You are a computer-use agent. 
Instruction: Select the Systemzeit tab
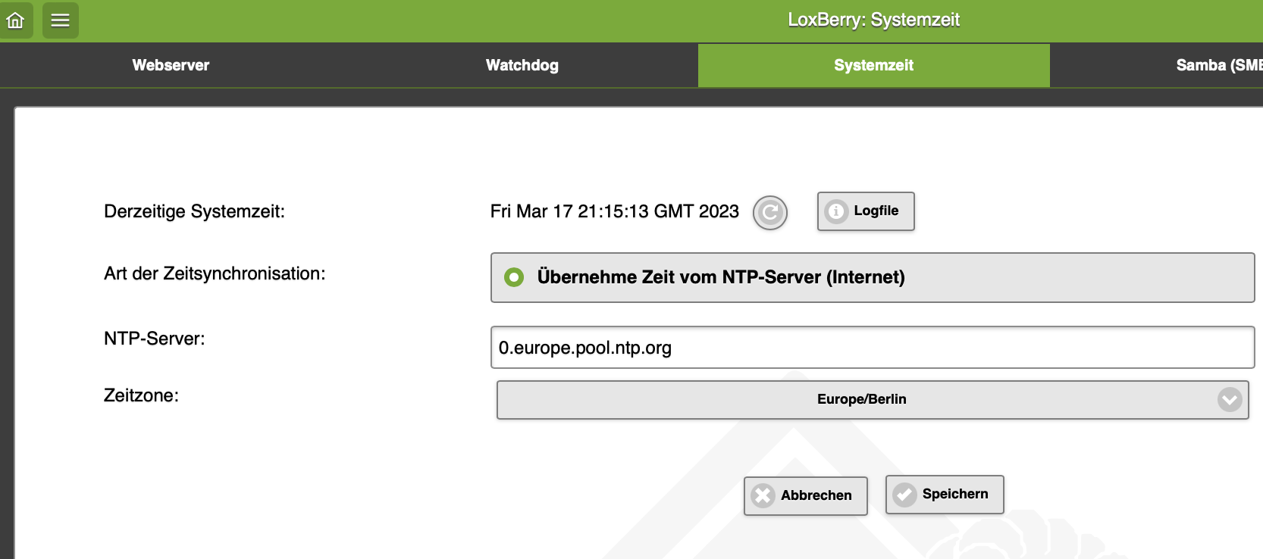874,65
